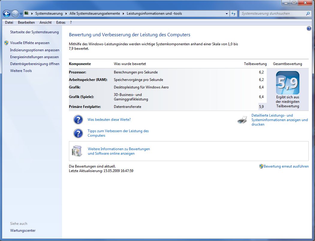Click question mark icon beside Tipps zum Verbessern
This screenshot has width=315, height=241.
pyautogui.click(x=78, y=133)
